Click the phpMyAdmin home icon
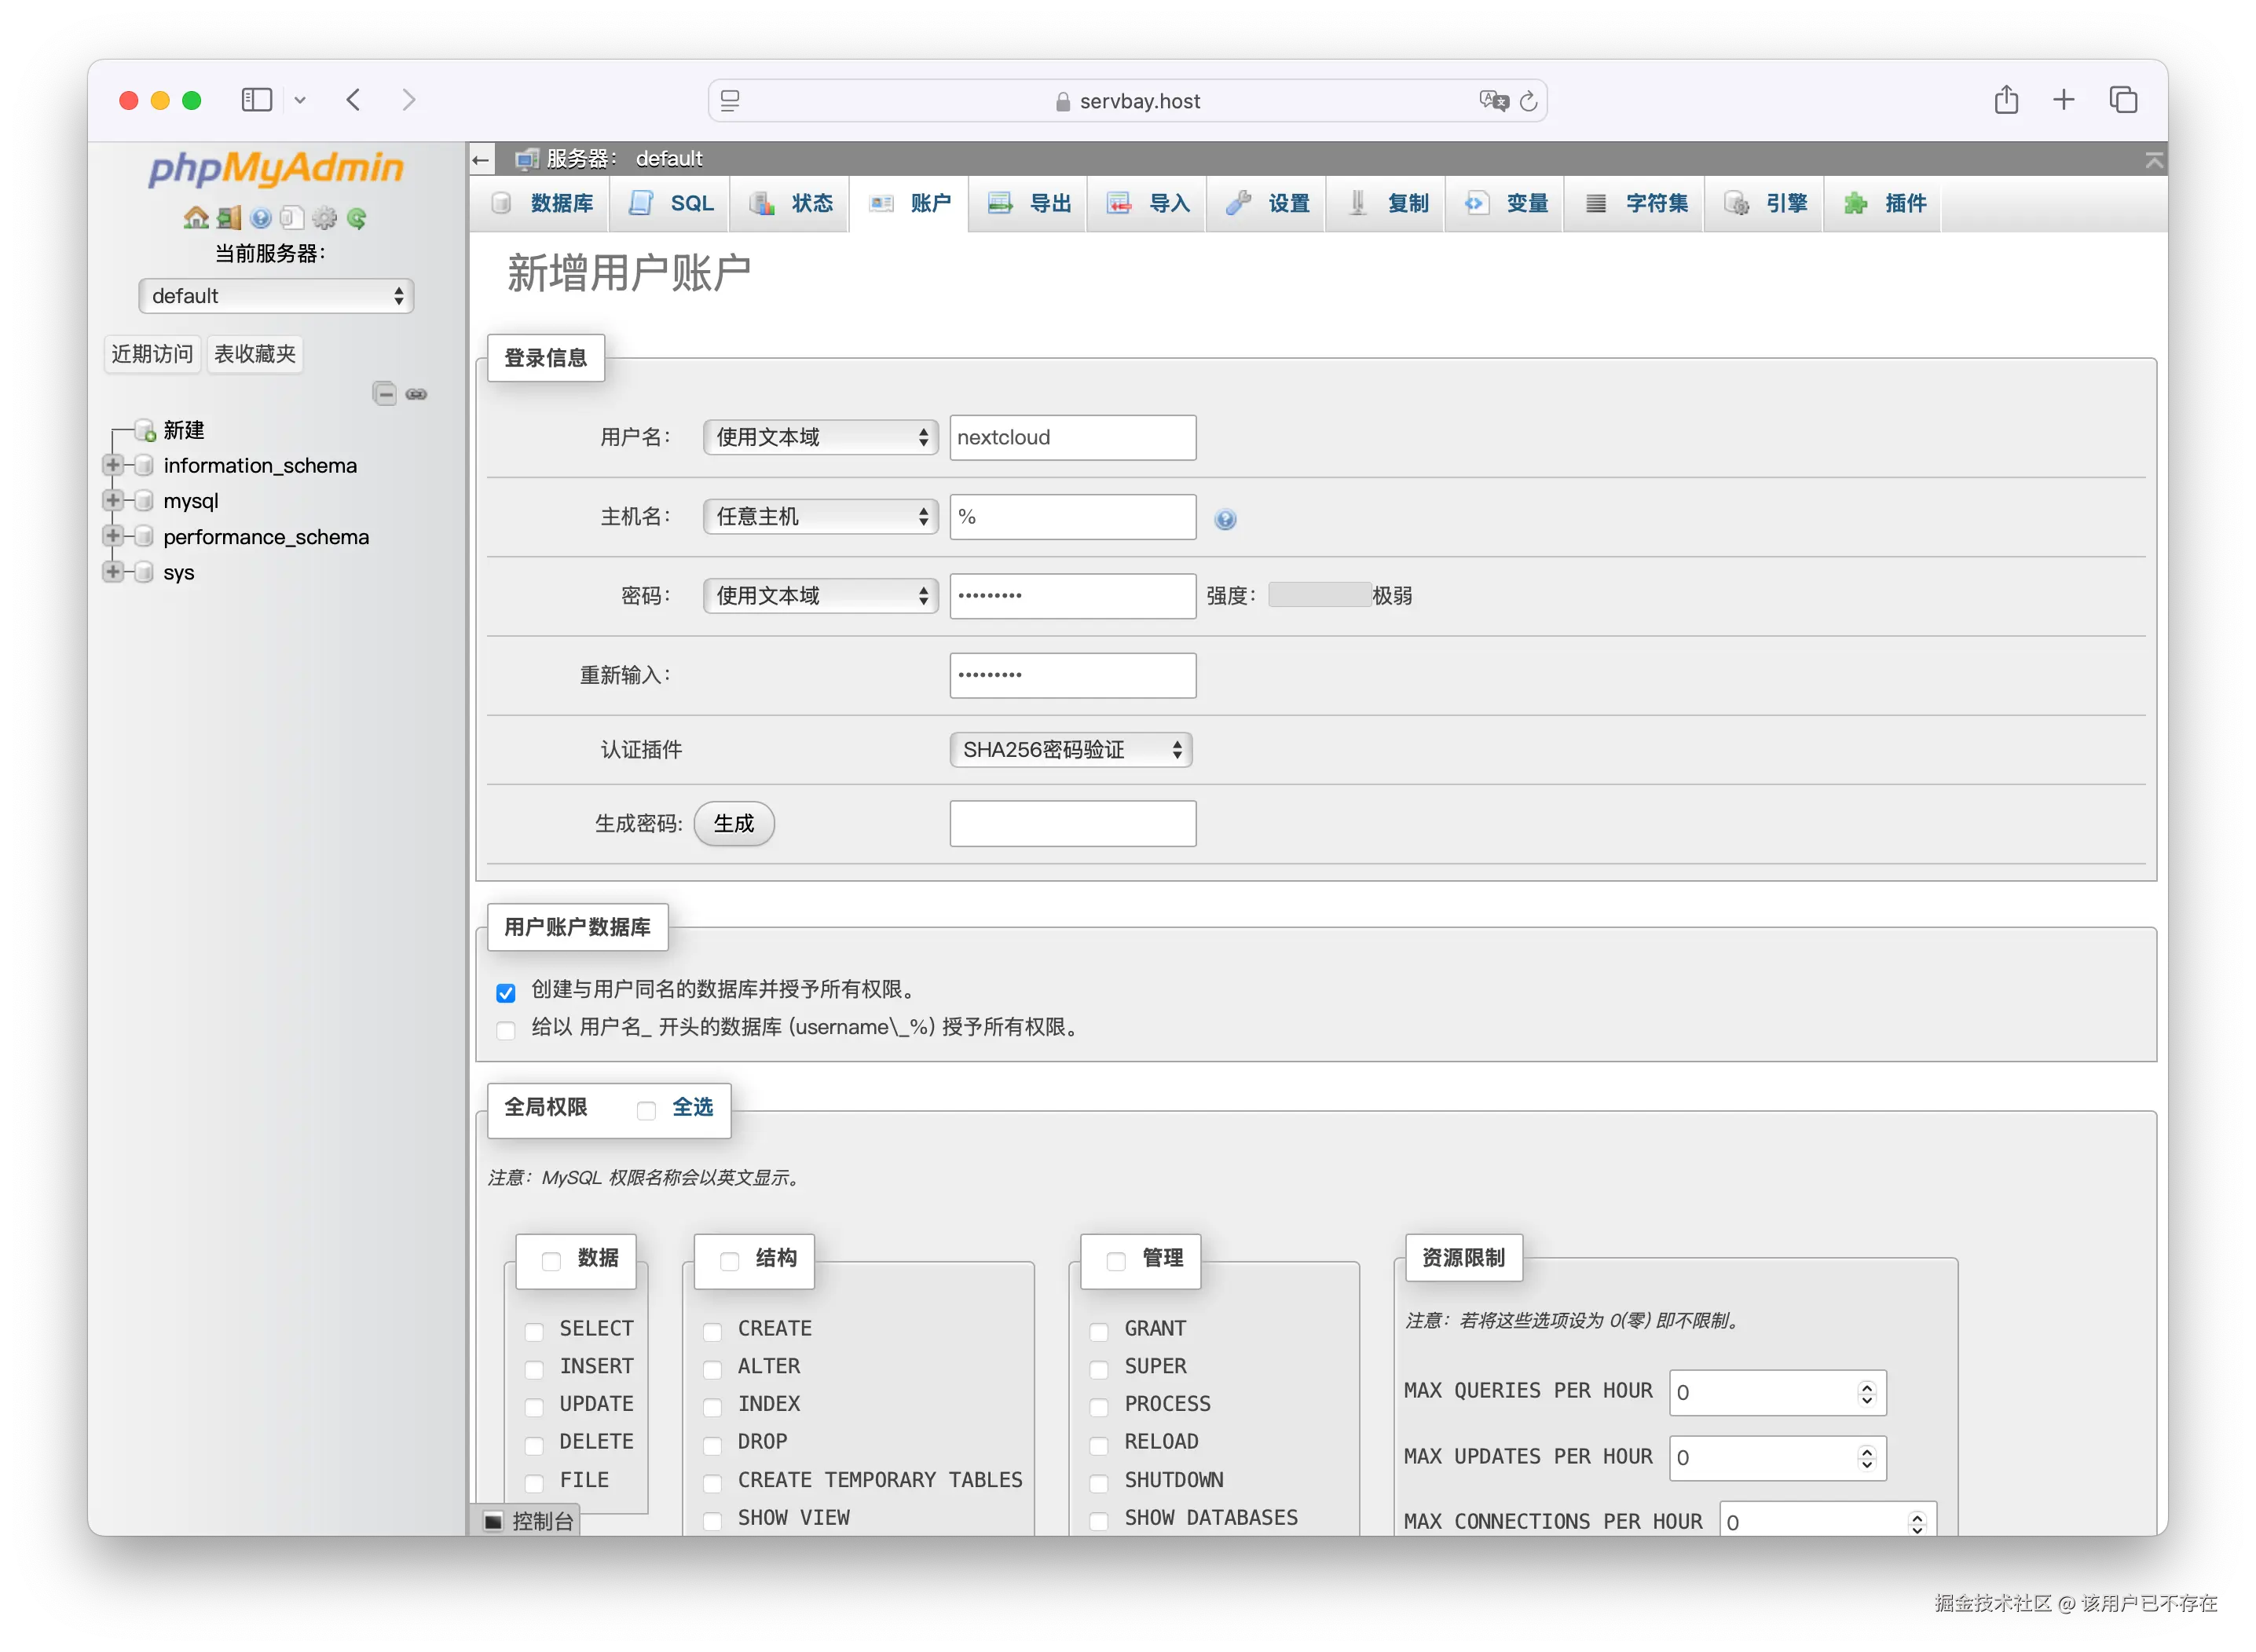Screen dimensions: 2256x1652 click(x=196, y=218)
